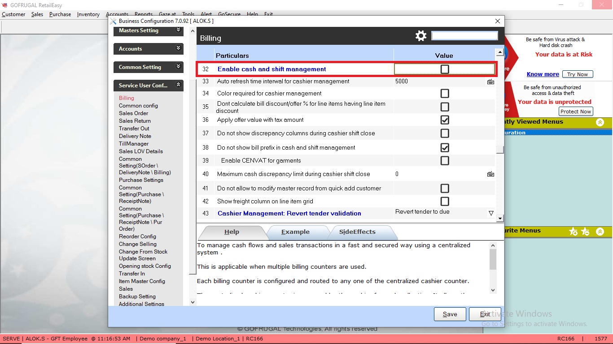
Task: Click the Business Configuration title bar icon
Action: coord(113,21)
